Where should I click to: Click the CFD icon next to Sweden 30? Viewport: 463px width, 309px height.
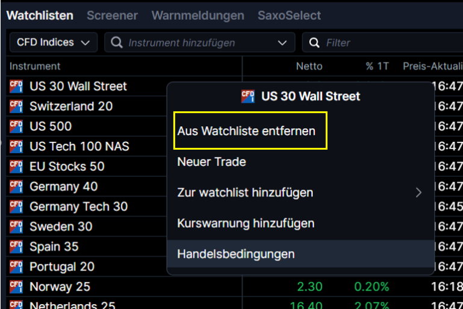click(16, 227)
